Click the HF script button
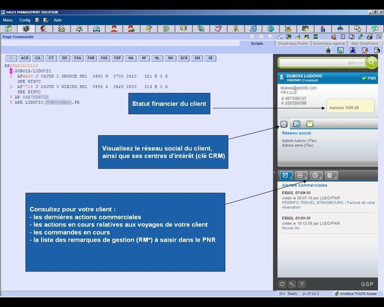The image size is (384, 307). [x=144, y=58]
